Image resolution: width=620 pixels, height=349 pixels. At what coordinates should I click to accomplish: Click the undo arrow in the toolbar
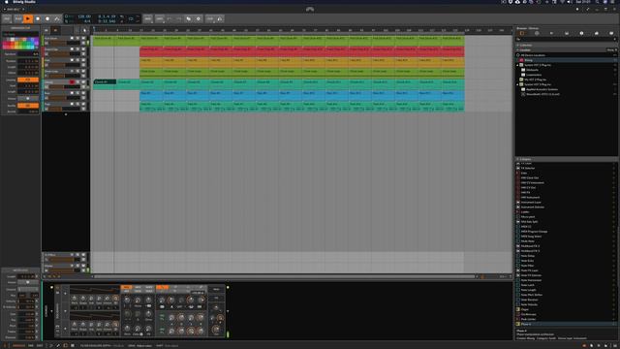[170, 18]
